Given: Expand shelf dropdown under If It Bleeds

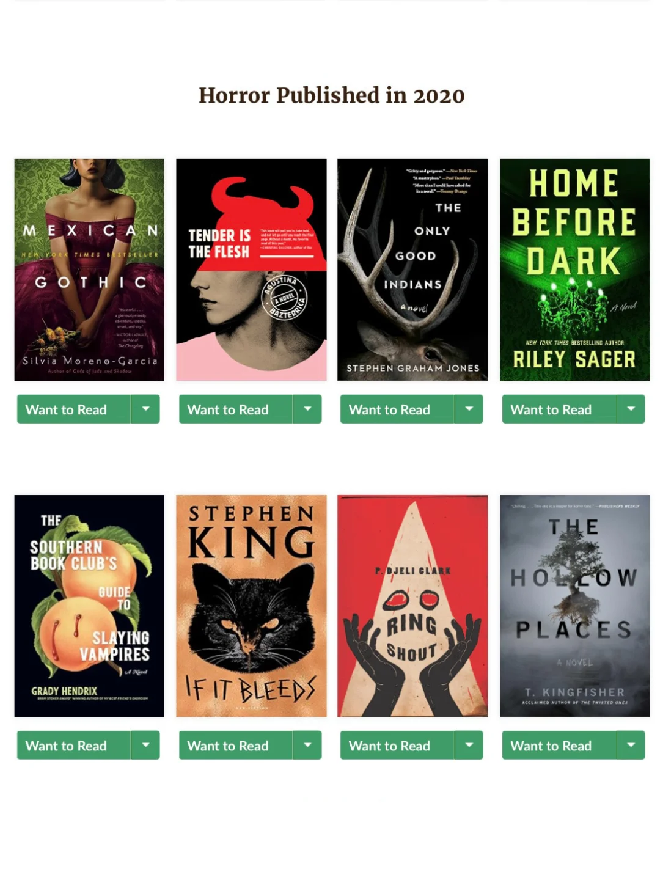Looking at the screenshot, I should pos(307,745).
